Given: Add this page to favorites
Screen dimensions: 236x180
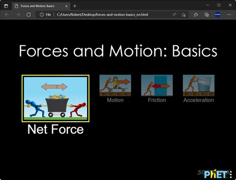Looking at the screenshot, I should pos(183,15).
